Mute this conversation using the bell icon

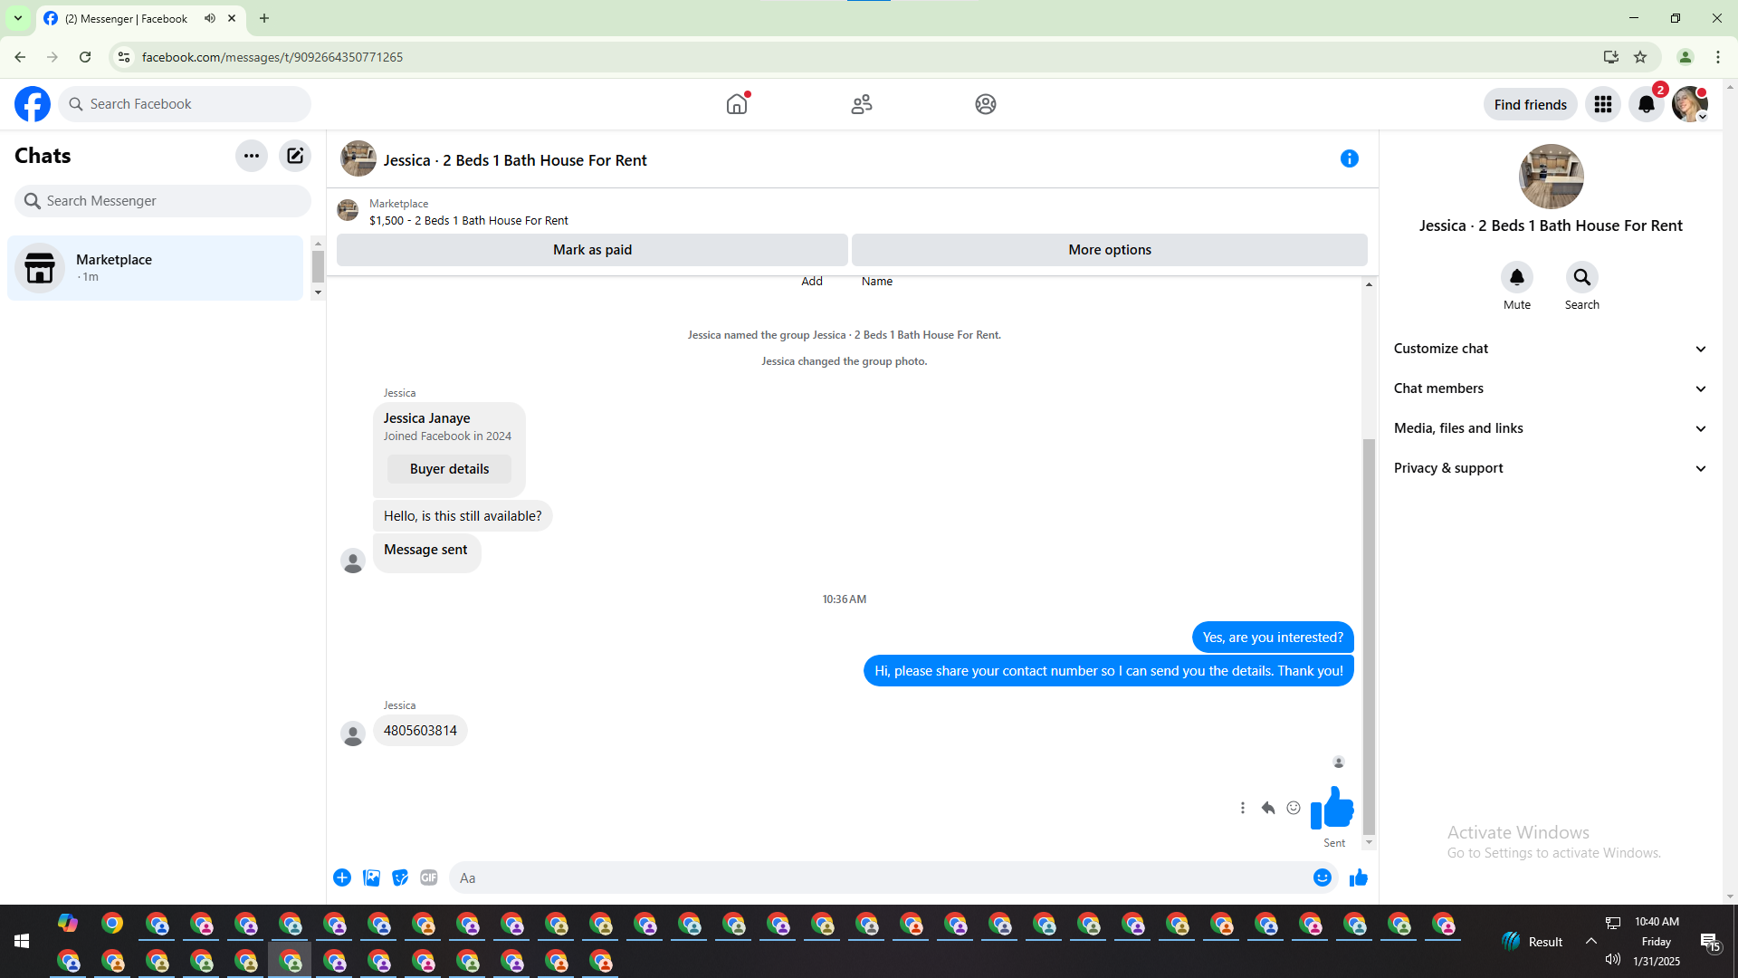(1517, 277)
